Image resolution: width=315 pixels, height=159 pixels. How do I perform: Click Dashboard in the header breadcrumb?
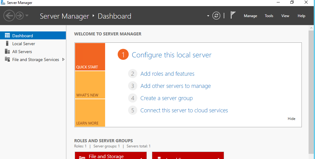tap(115, 16)
